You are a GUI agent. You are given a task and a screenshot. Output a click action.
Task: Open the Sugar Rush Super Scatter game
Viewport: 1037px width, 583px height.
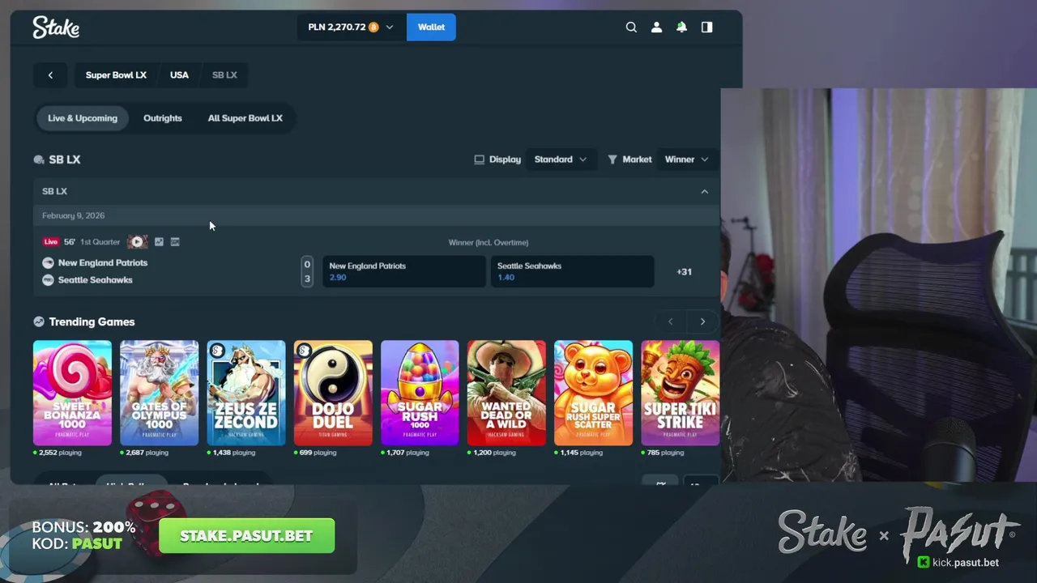(x=593, y=393)
